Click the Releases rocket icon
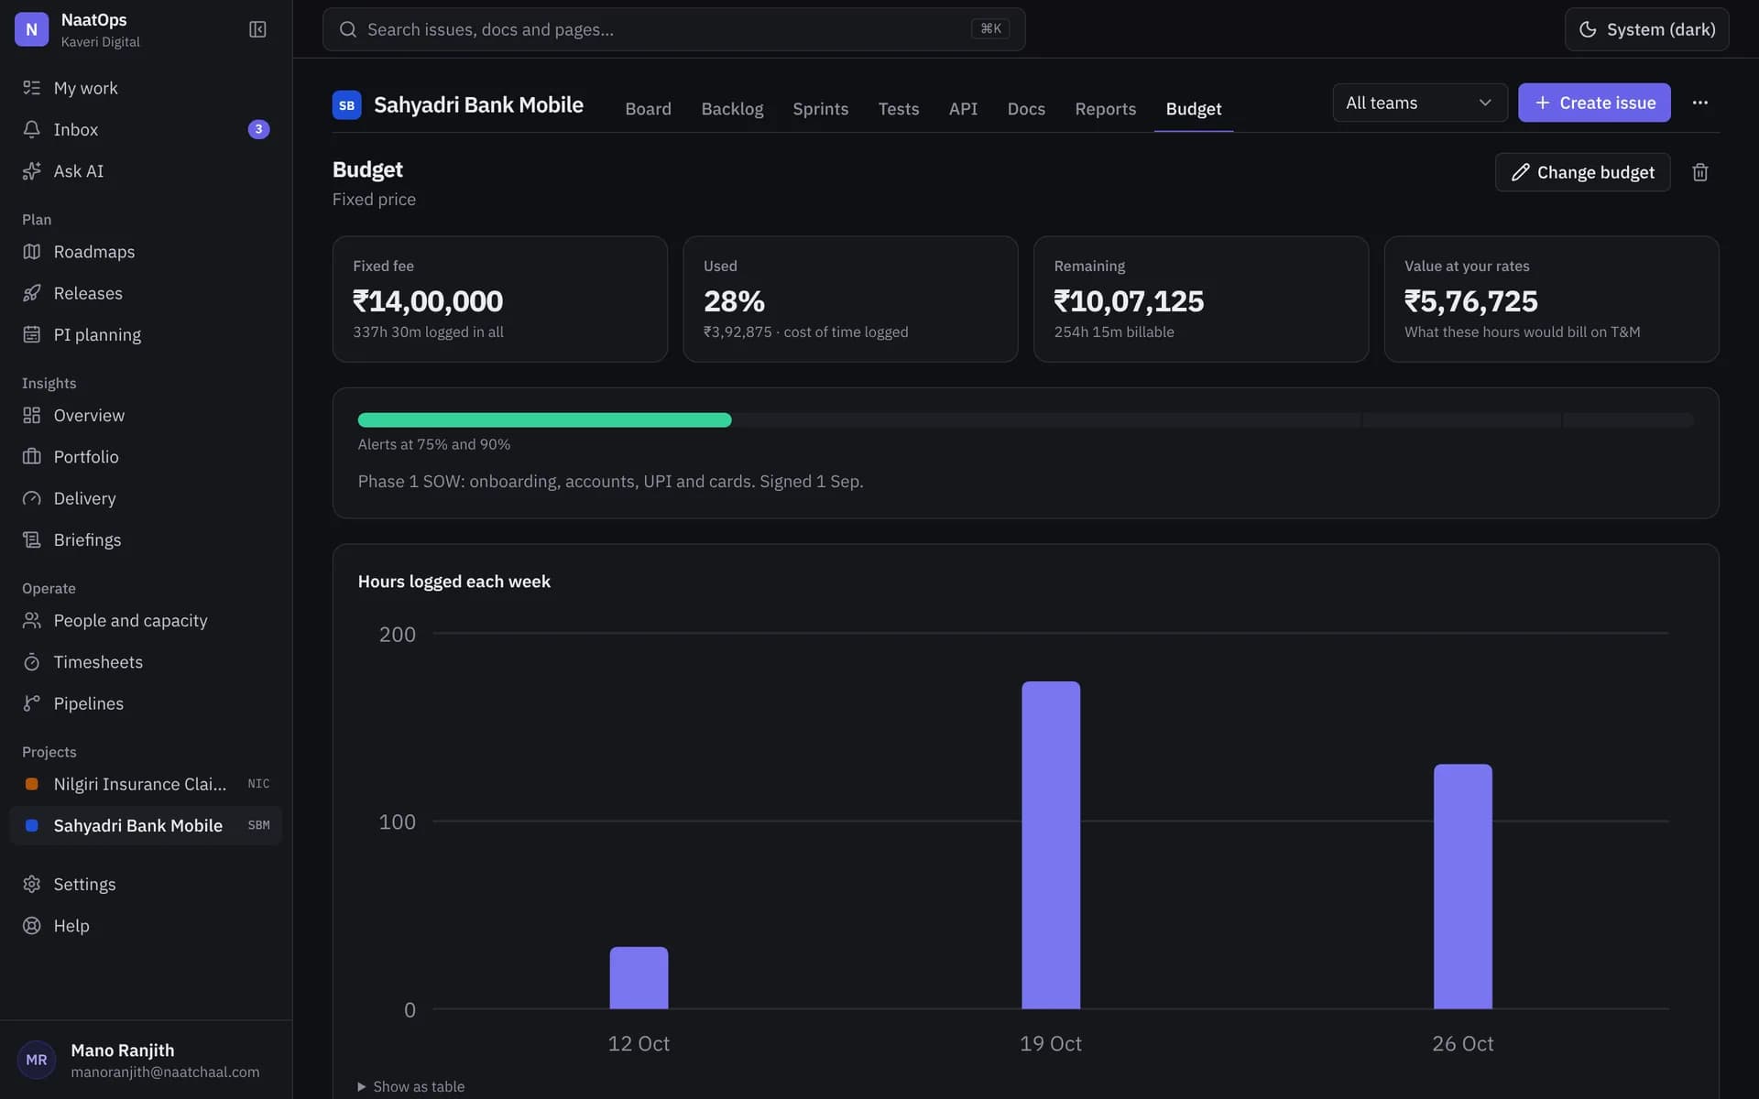The width and height of the screenshot is (1759, 1099). pyautogui.click(x=32, y=293)
